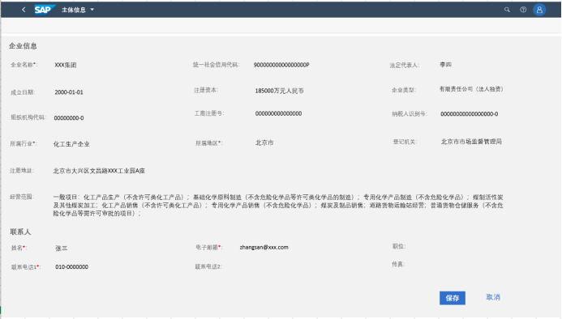Viewport: 562px width, 319px height.
Task: Open the search icon in header
Action: [x=507, y=10]
